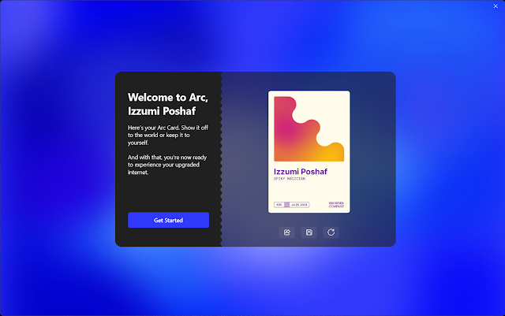Click the Arc Card gradient artwork
This screenshot has width=505, height=316.
[309, 128]
